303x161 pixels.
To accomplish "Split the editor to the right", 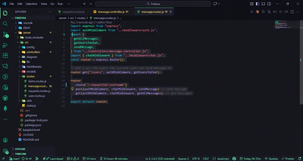I will [x=292, y=12].
